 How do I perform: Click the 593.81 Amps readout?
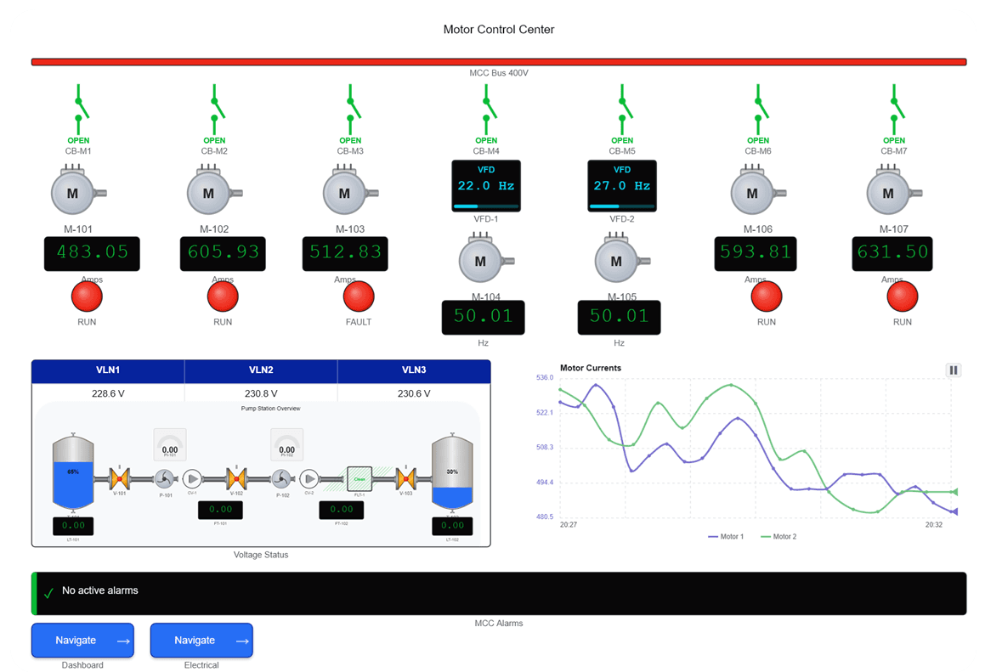pyautogui.click(x=755, y=254)
